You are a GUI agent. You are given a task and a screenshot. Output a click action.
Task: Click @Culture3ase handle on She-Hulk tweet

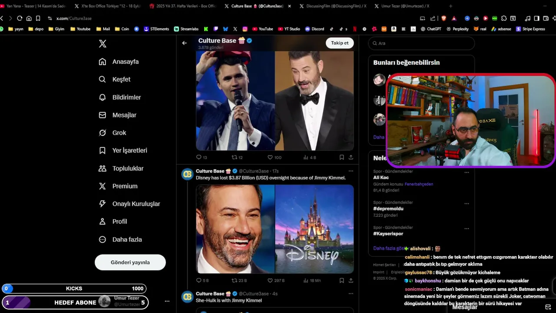coord(254,294)
